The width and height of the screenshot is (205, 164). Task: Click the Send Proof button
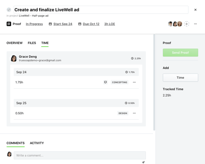point(180,52)
